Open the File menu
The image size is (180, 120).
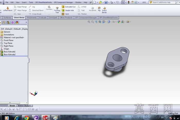click(7, 2)
